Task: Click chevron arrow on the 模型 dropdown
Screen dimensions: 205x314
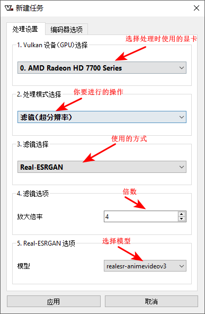Action: pyautogui.click(x=182, y=266)
